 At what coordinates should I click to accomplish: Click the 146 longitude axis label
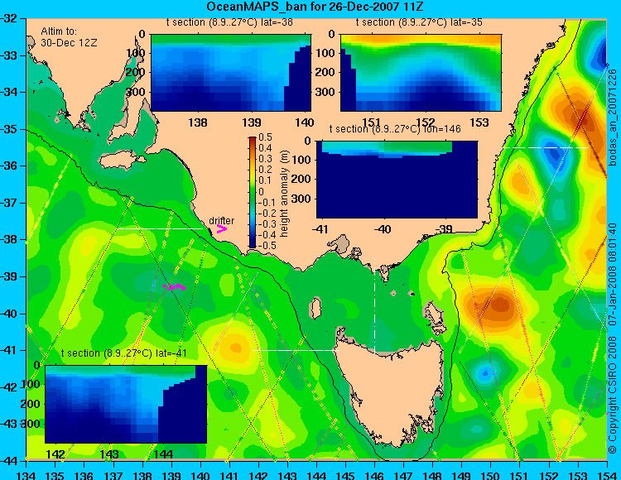coord(374,475)
